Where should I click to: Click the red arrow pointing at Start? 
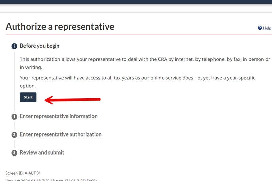[72, 99]
